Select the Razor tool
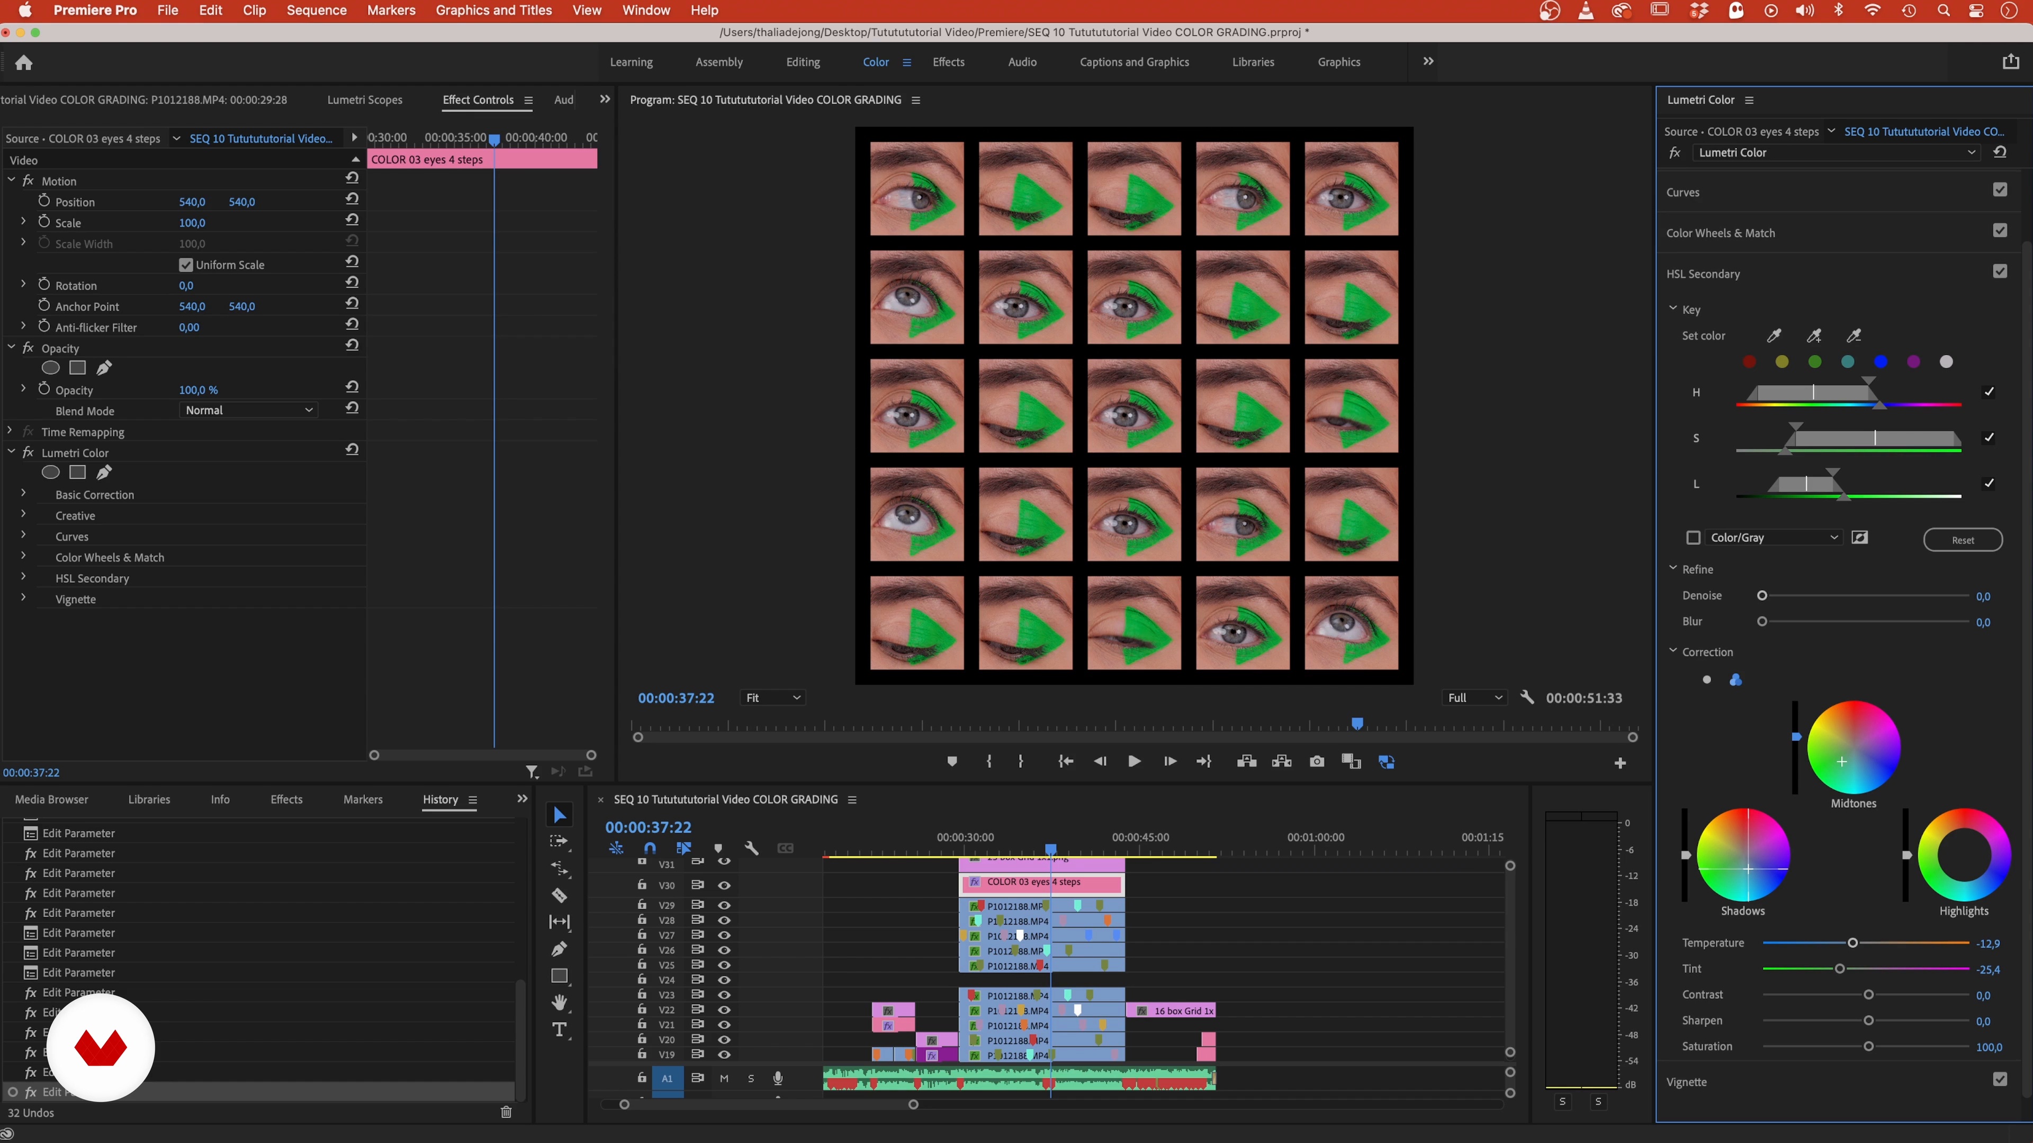Viewport: 2033px width, 1143px height. pyautogui.click(x=560, y=895)
